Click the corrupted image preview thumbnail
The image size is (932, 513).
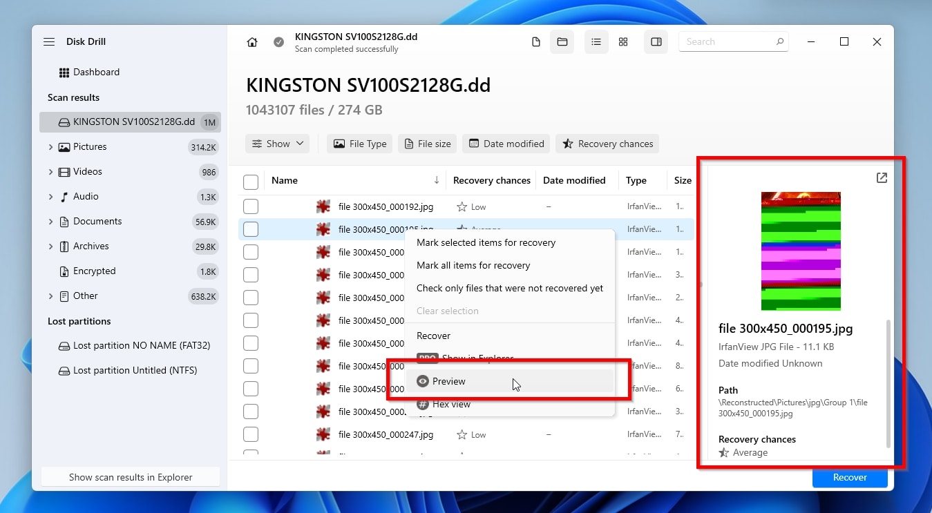tap(801, 251)
